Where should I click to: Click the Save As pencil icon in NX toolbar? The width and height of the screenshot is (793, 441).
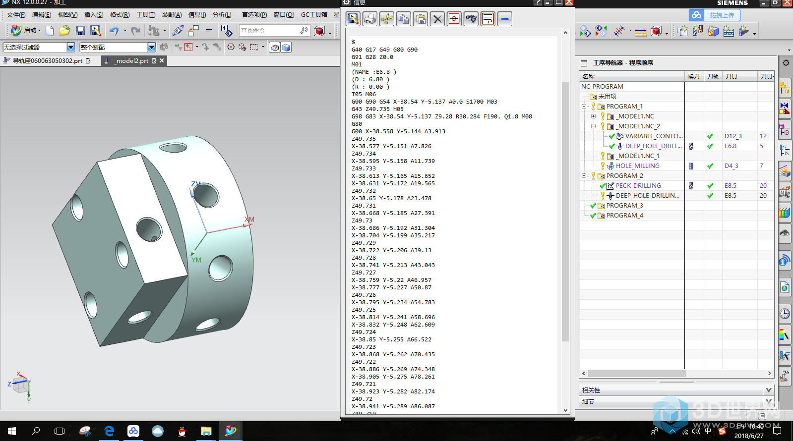pos(96,31)
